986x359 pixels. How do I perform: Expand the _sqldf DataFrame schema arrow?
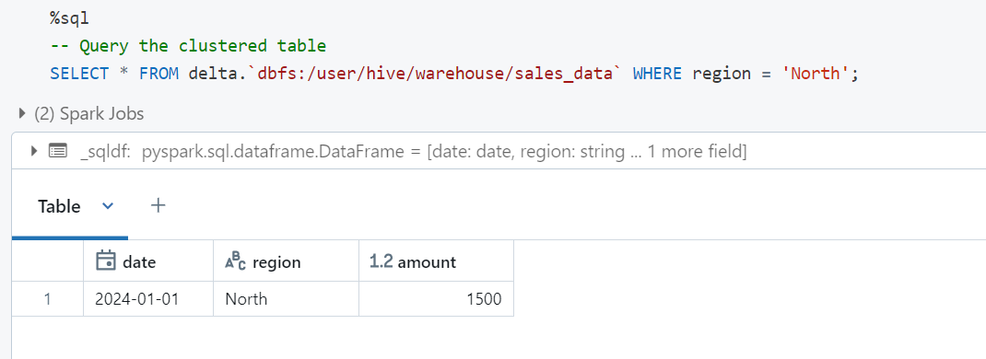point(33,151)
